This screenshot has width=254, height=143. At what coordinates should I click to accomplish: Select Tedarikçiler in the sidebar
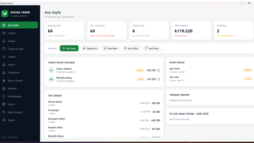click(x=19, y=73)
